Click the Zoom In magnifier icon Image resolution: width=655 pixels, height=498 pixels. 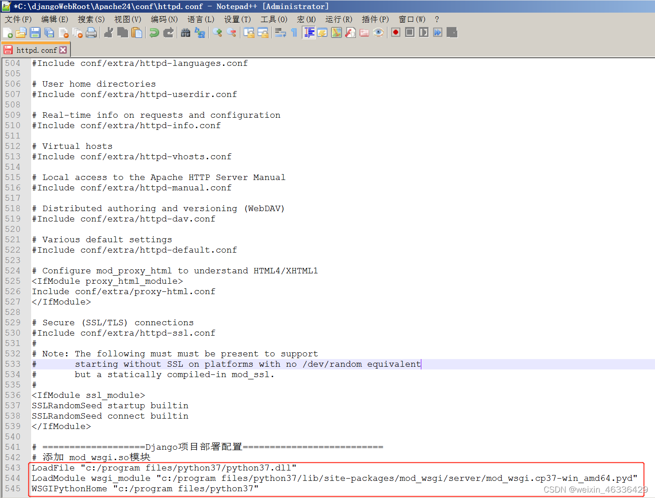pyautogui.click(x=217, y=32)
